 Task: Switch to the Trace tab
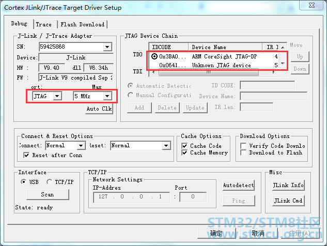pyautogui.click(x=44, y=24)
